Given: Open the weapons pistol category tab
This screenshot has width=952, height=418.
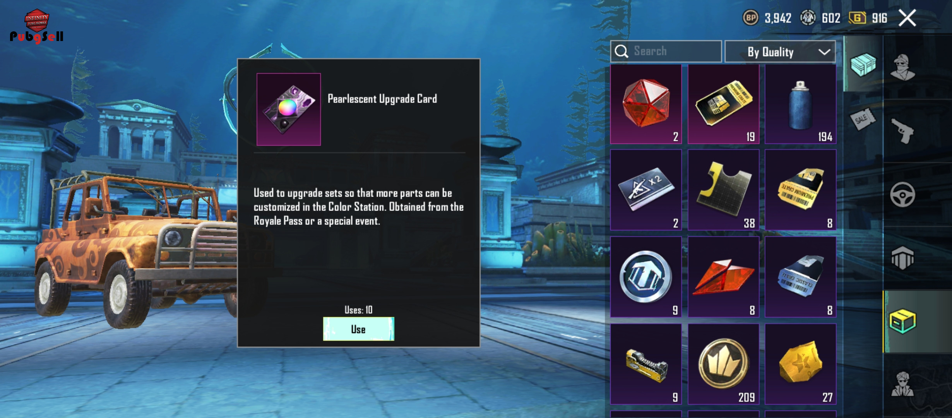Looking at the screenshot, I should (903, 131).
